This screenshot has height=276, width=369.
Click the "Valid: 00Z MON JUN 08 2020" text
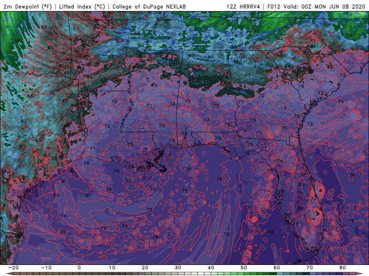pyautogui.click(x=324, y=6)
